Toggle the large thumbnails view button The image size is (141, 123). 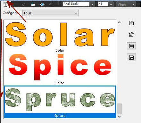pos(131,46)
